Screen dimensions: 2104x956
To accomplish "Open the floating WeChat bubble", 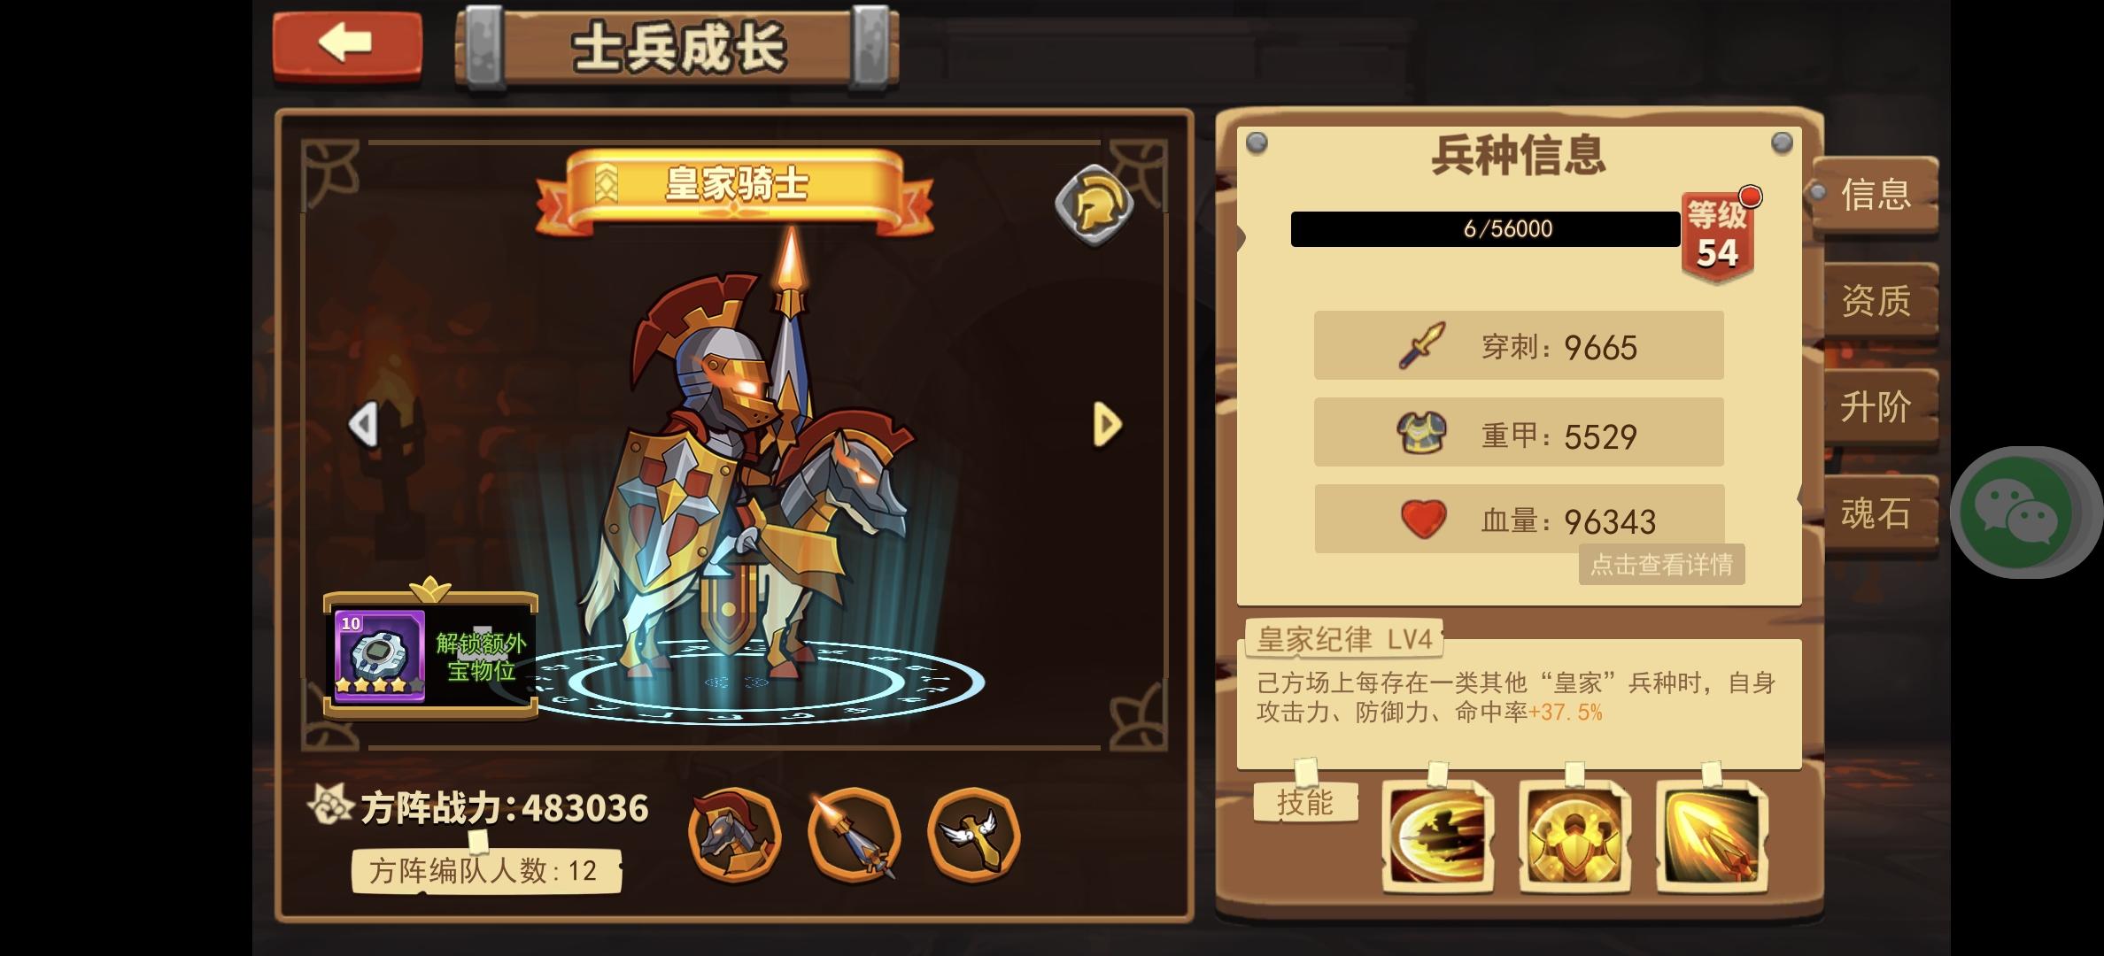I will click(x=2017, y=512).
